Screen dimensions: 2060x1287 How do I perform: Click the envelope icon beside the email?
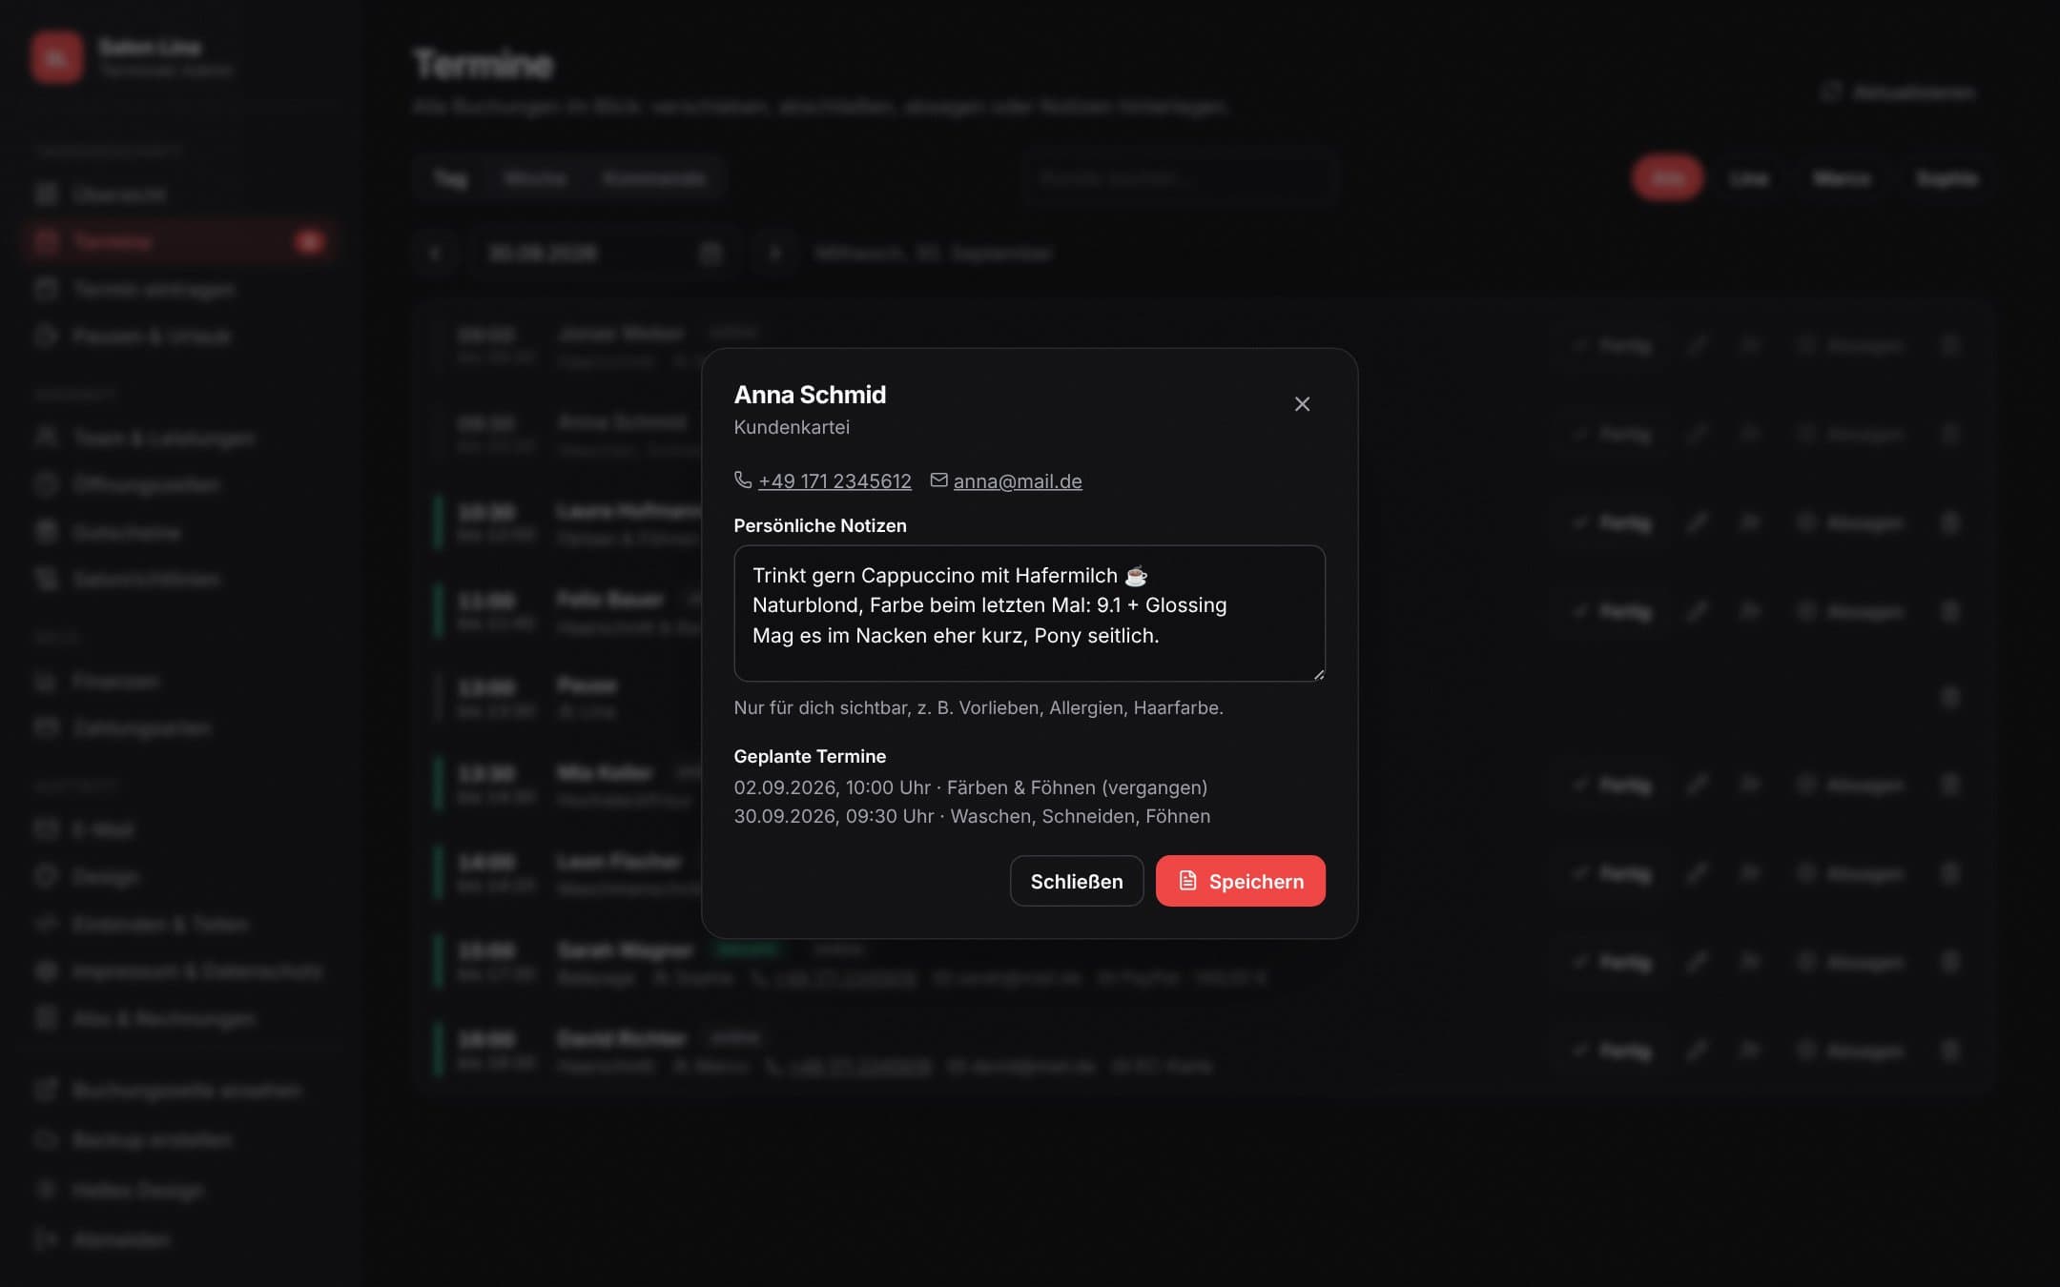(939, 480)
